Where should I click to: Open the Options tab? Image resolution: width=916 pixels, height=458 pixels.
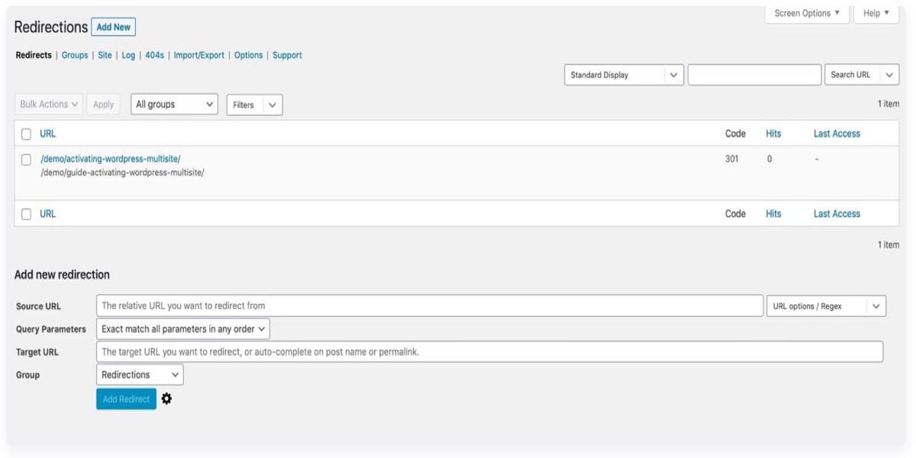[249, 55]
